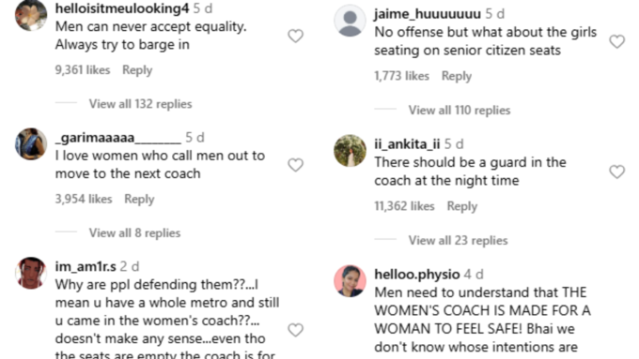Open ii_ankita_ii username link

coord(407,144)
